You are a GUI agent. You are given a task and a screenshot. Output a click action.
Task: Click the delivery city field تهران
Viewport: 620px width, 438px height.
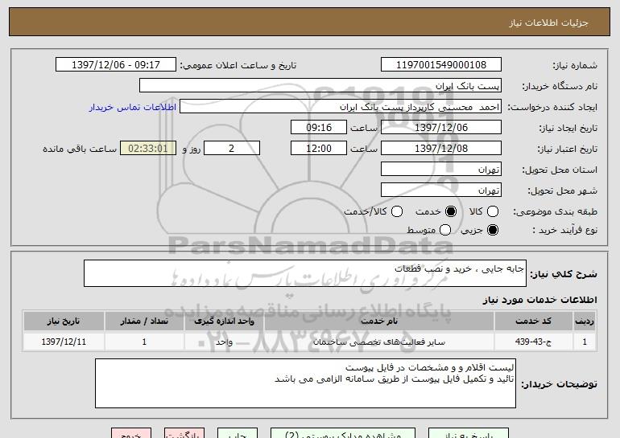[441, 190]
